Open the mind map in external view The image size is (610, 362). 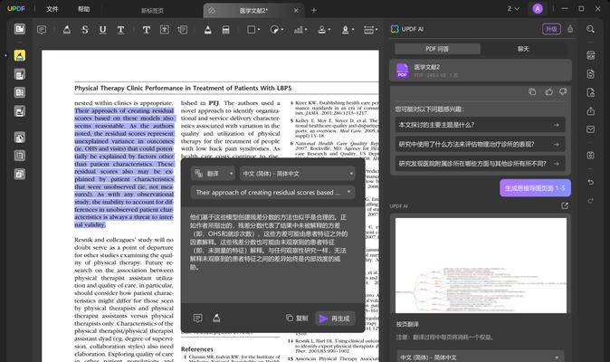[565, 206]
